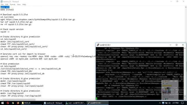
Task: Click the 'squid -v' line
Action: pyautogui.click(x=5, y=32)
